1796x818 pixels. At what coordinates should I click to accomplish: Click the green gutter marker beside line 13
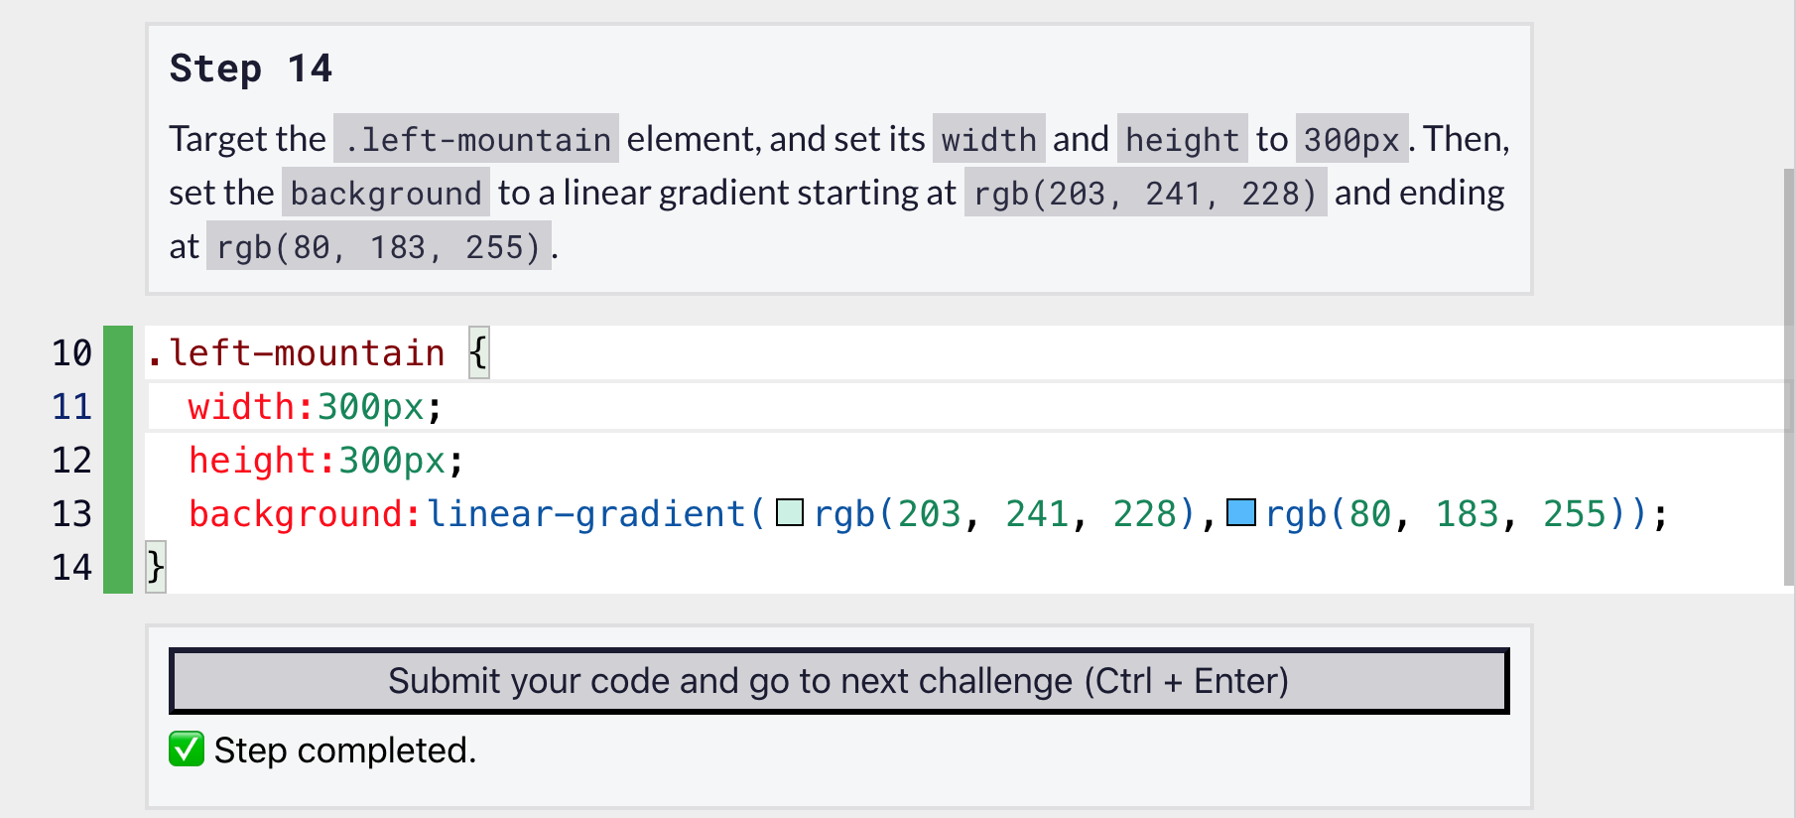116,513
